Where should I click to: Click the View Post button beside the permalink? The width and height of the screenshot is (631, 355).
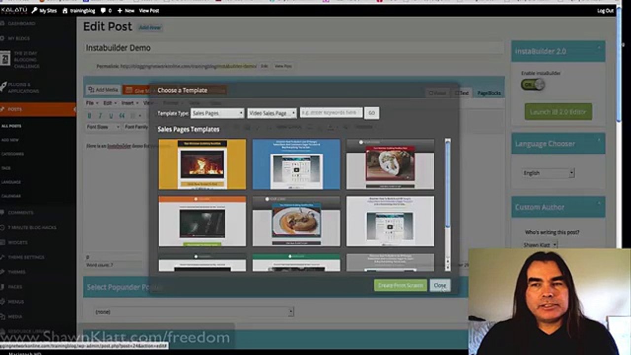(x=283, y=66)
